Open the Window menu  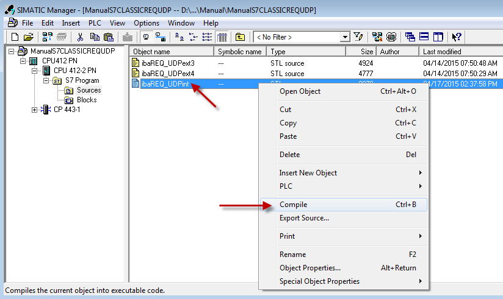click(x=181, y=23)
